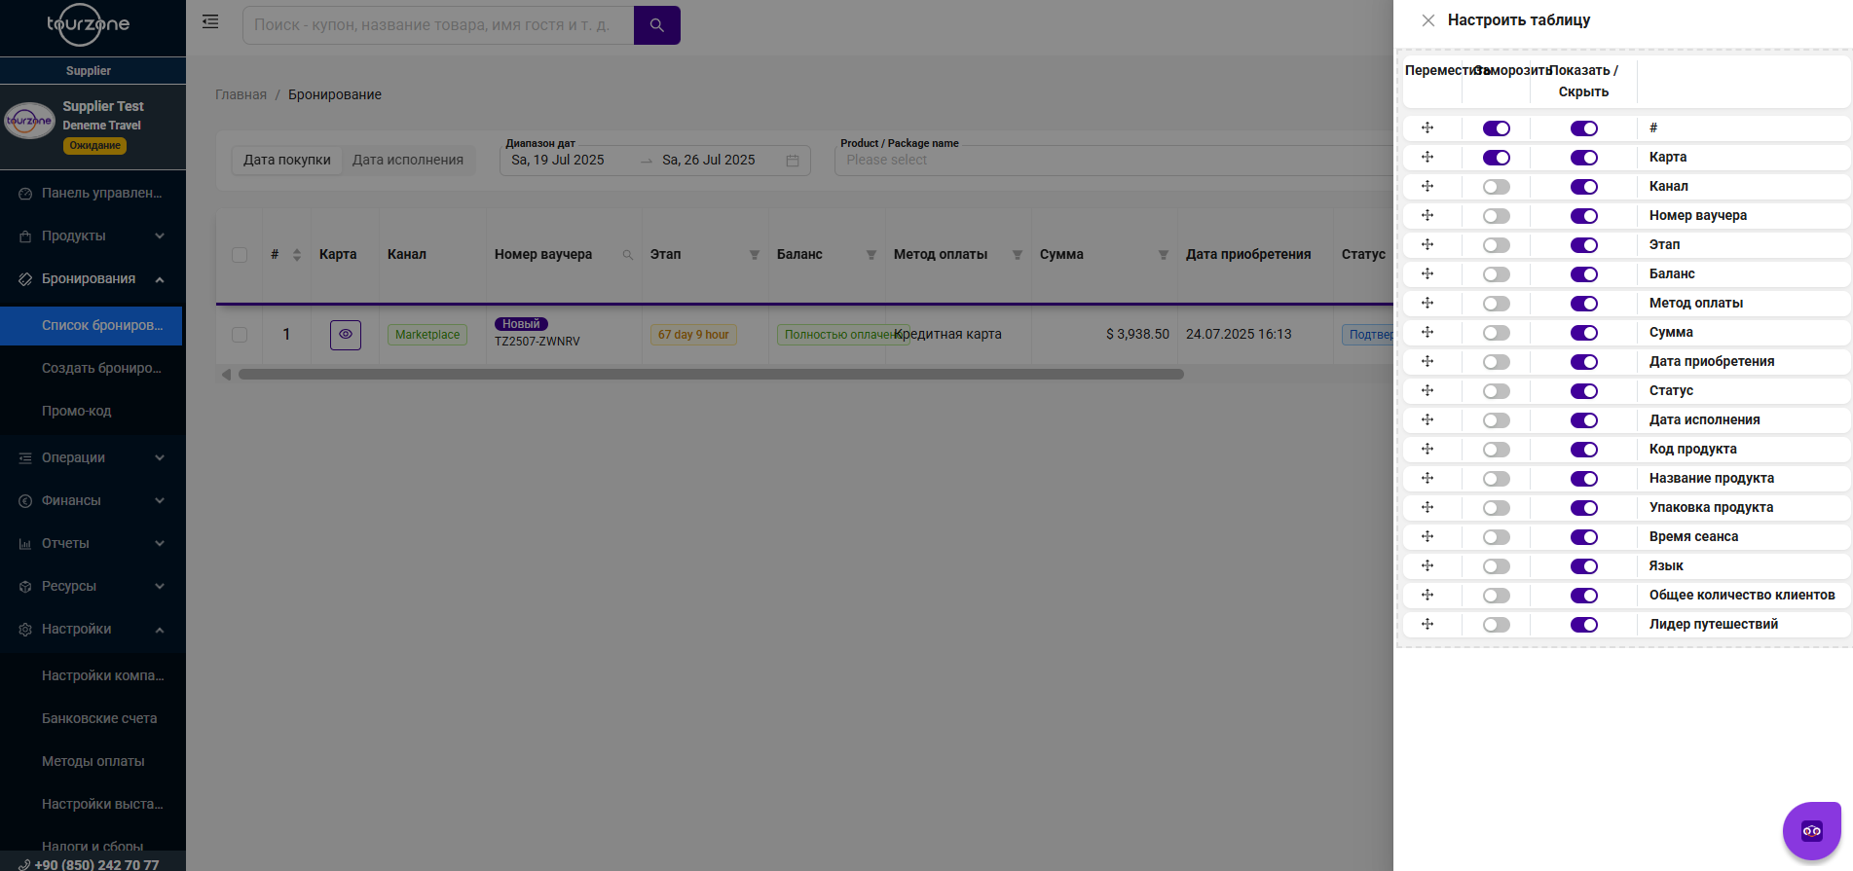Hide the Дата приобретения column

pos(1584,362)
